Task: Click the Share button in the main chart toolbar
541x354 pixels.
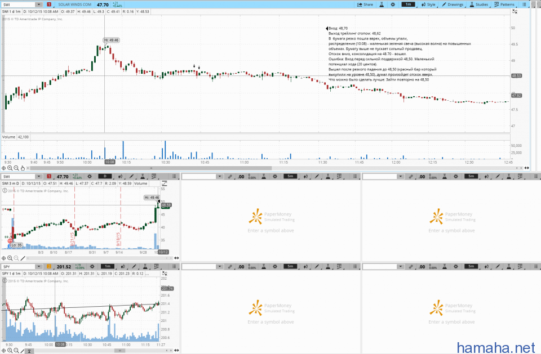Action: tap(365, 5)
